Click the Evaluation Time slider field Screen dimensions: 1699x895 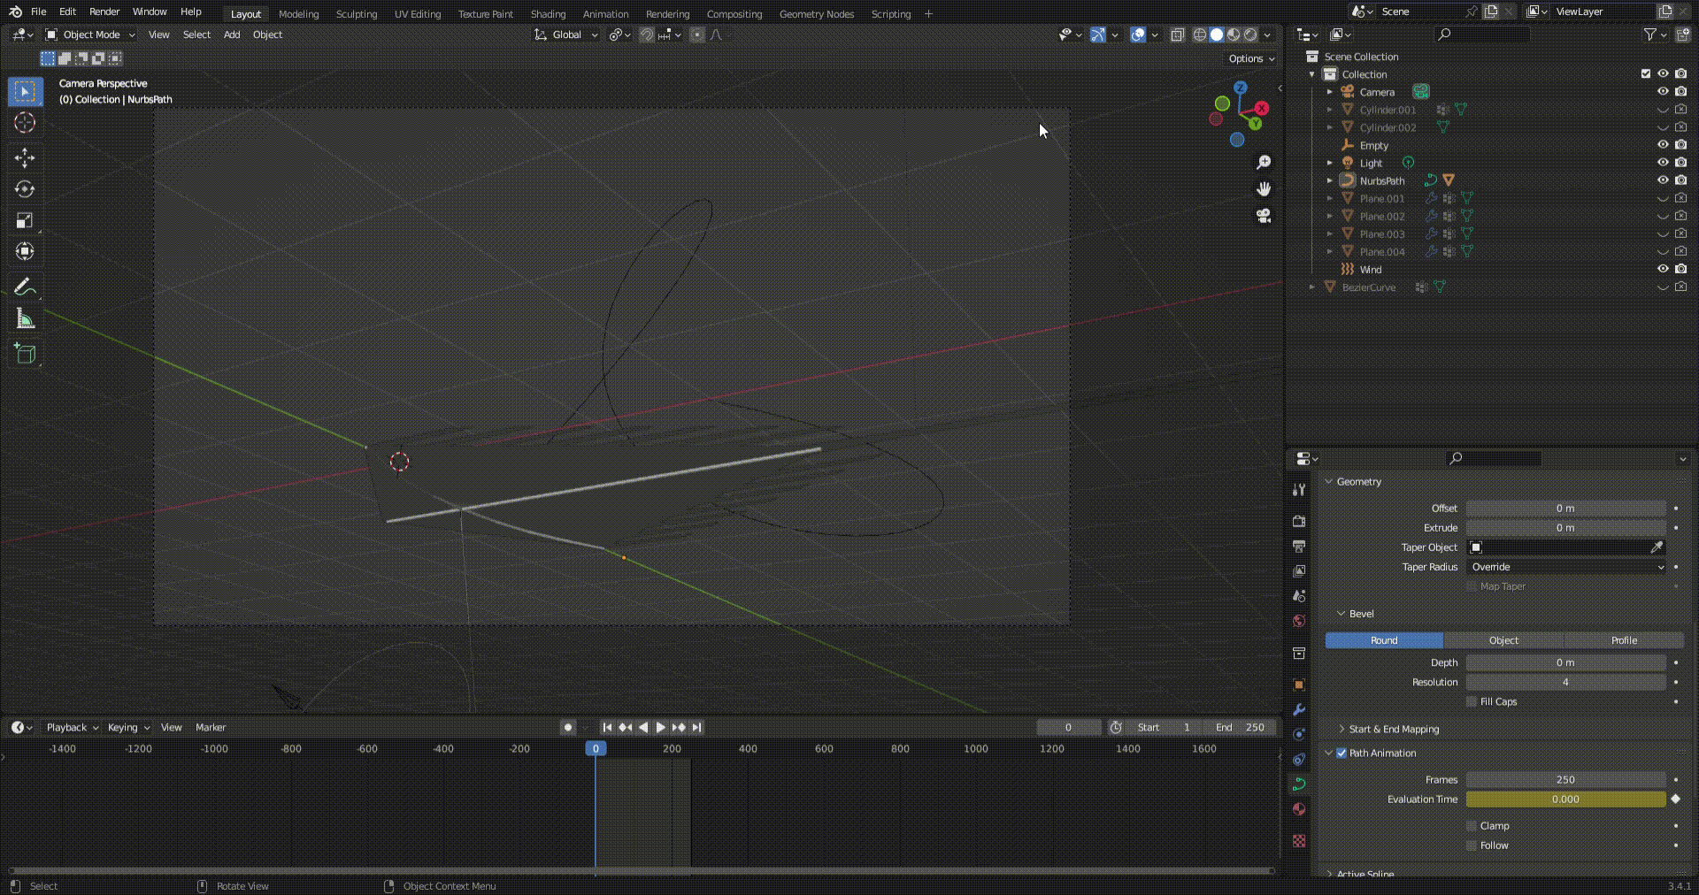click(x=1564, y=799)
